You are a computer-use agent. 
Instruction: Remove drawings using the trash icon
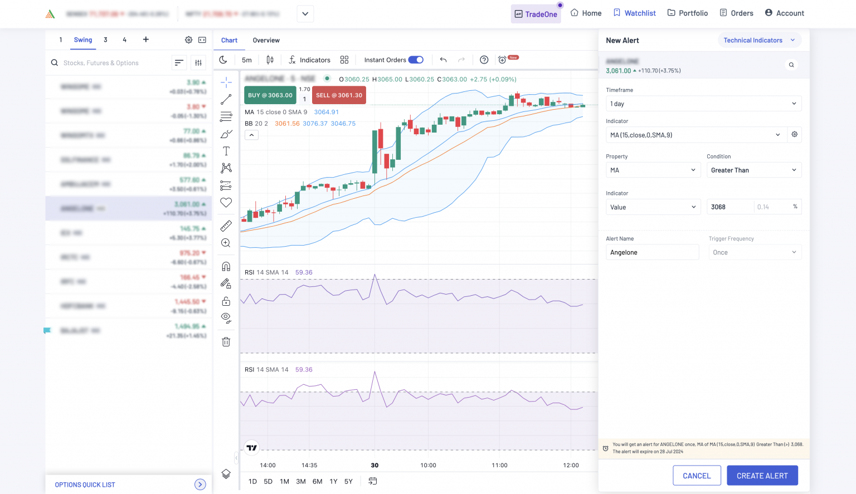(x=226, y=342)
